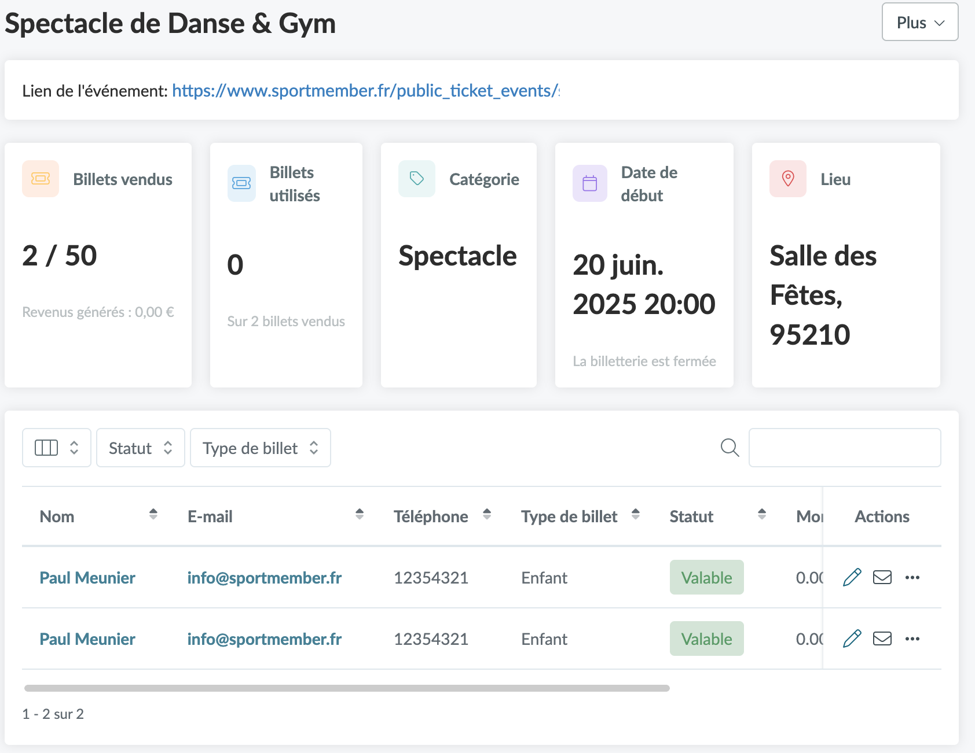Viewport: 975px width, 753px height.
Task: Edit the second Paul Meunier ticket
Action: click(x=852, y=638)
